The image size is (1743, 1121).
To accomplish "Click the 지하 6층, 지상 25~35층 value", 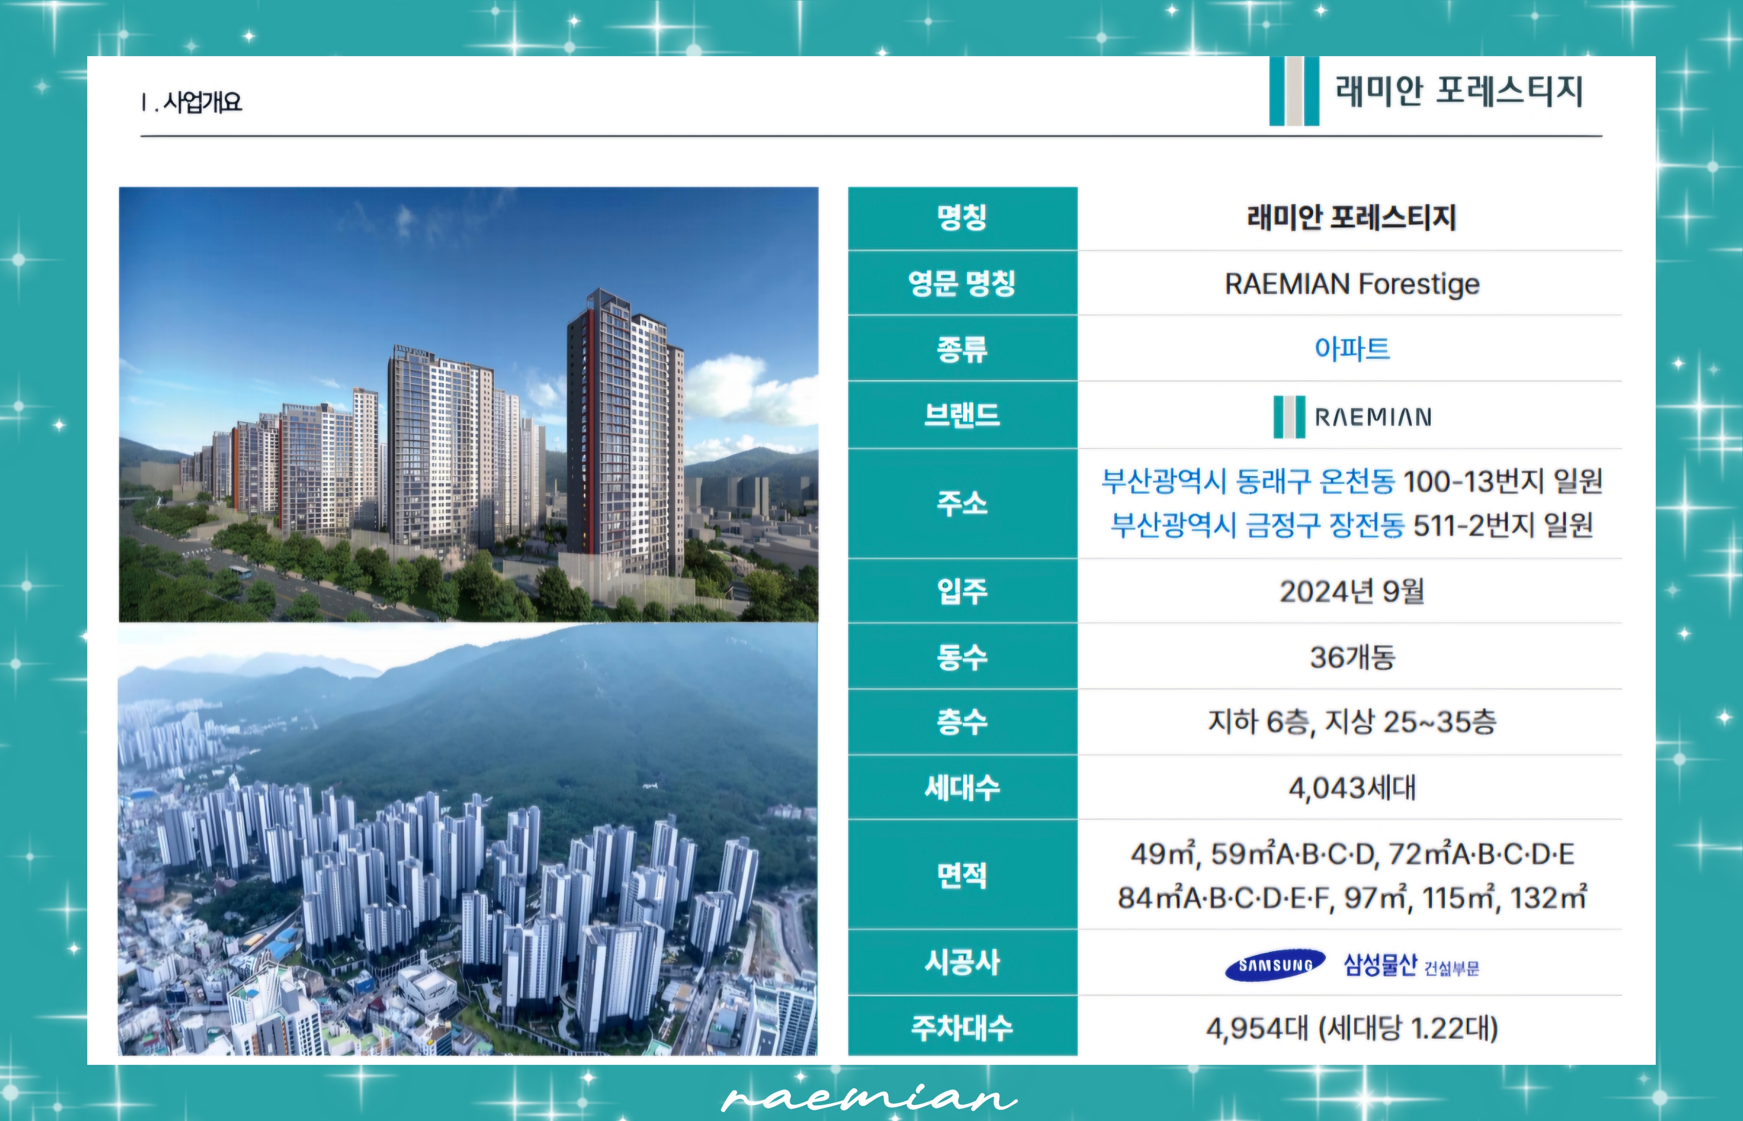I will pyautogui.click(x=1352, y=722).
